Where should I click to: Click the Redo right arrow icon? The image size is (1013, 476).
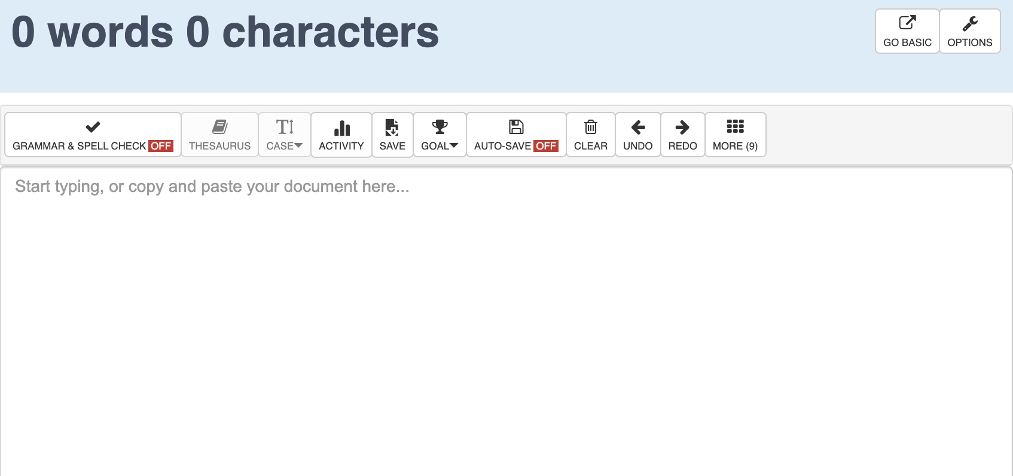[682, 127]
